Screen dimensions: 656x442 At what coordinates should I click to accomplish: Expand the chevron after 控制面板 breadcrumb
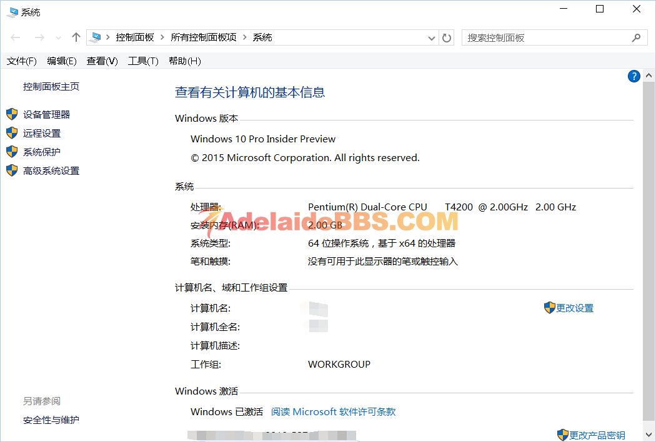162,37
